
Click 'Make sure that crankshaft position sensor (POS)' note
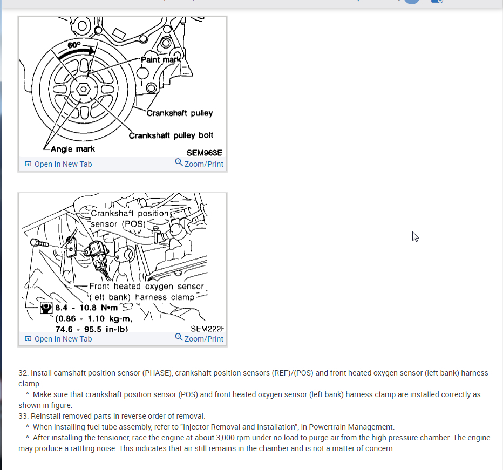tap(249, 400)
